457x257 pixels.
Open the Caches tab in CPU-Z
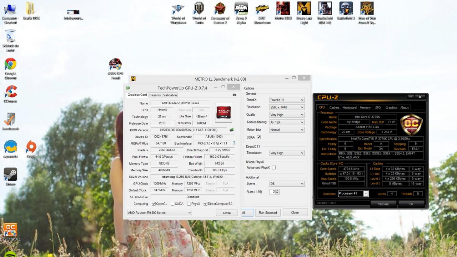[x=334, y=107]
